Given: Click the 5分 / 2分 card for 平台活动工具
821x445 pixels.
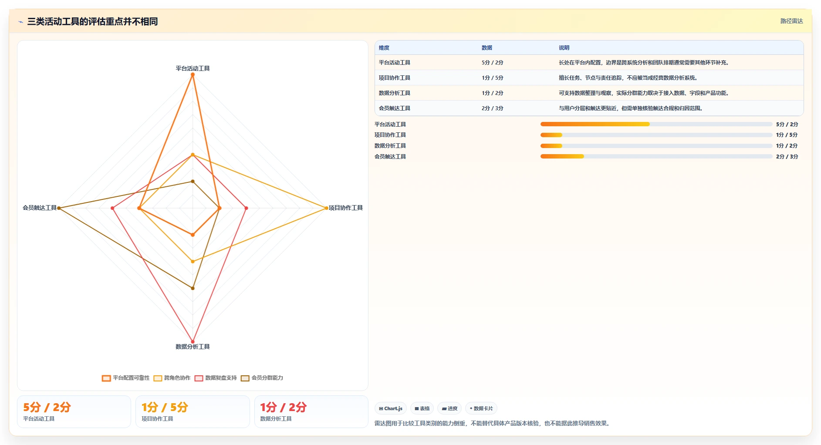Looking at the screenshot, I should click(x=74, y=411).
